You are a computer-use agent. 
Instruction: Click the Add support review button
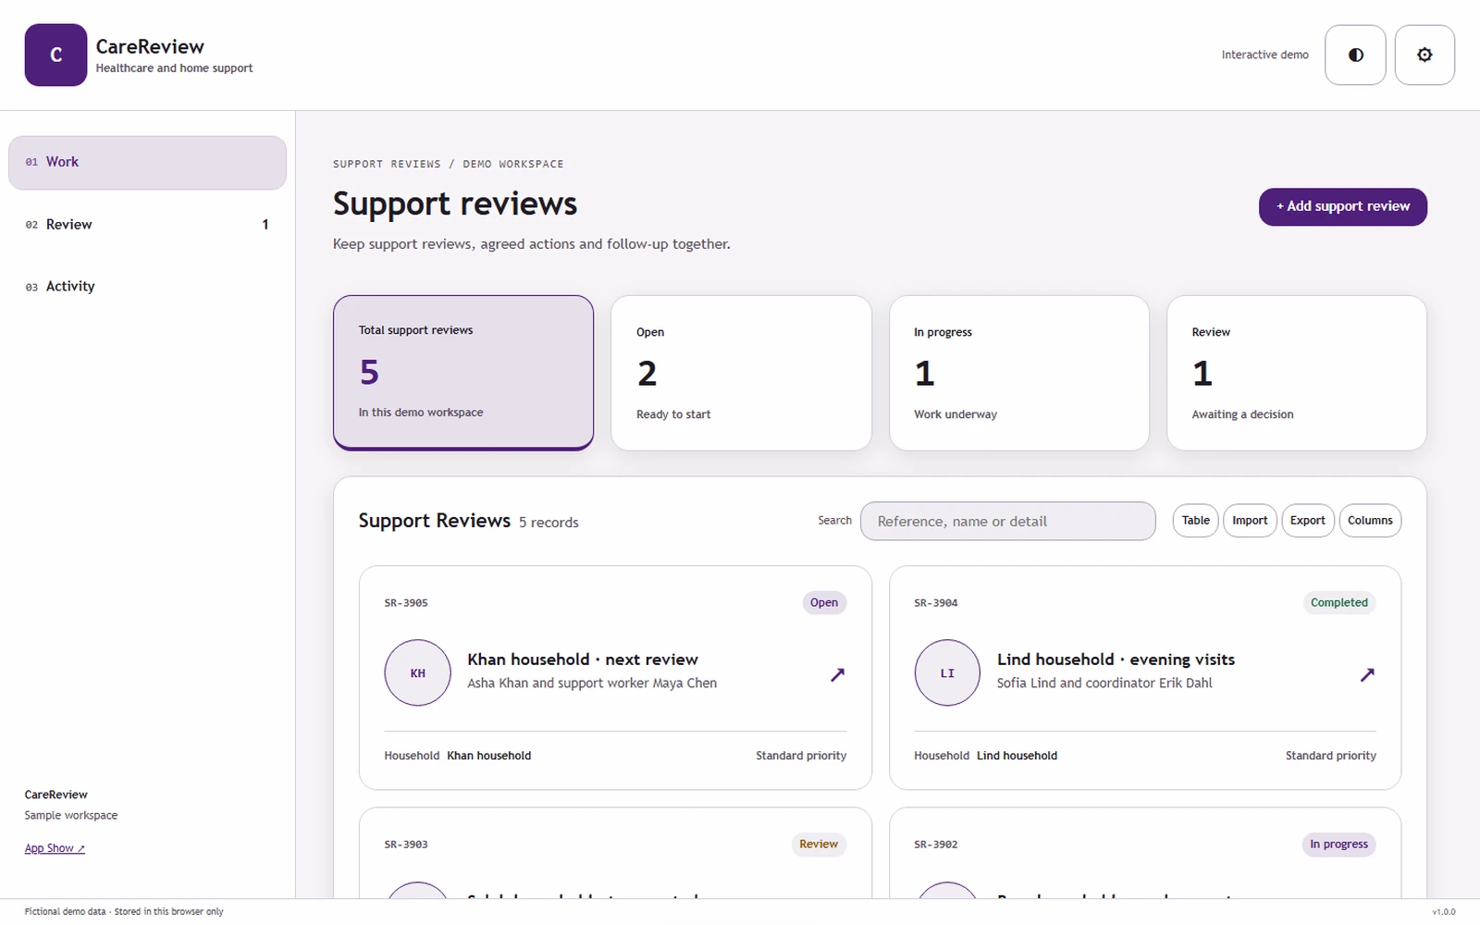1343,206
